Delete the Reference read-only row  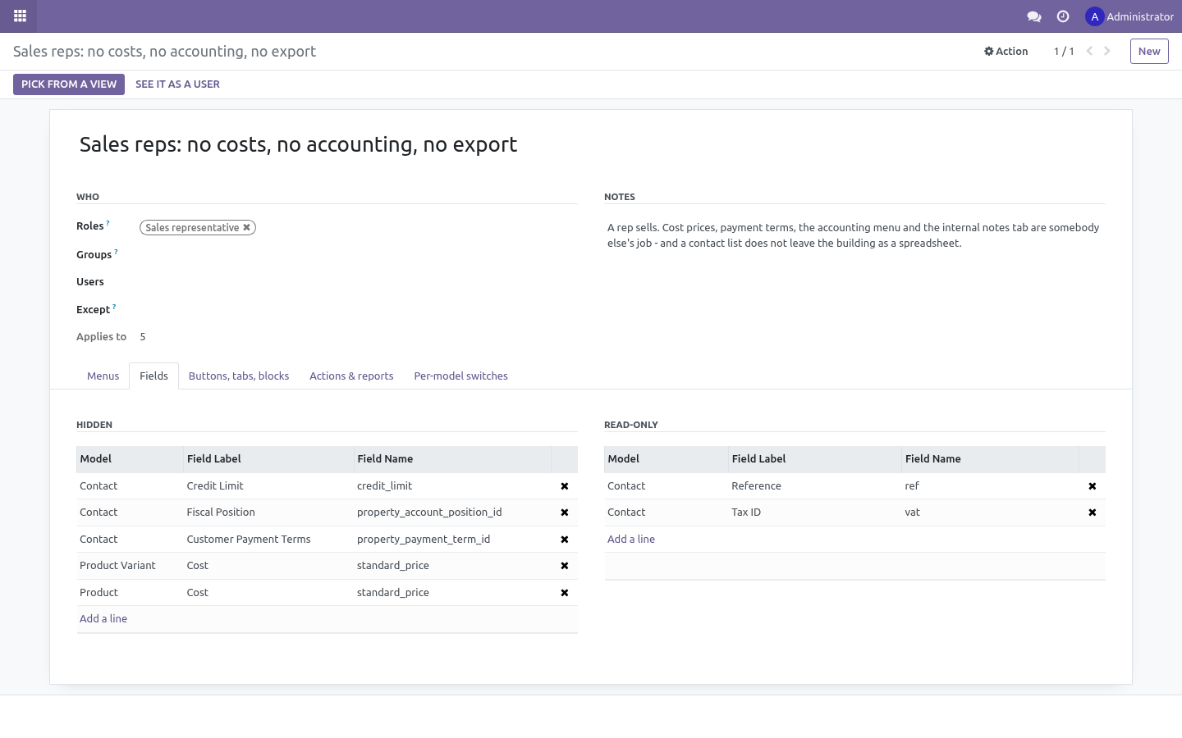click(1093, 486)
